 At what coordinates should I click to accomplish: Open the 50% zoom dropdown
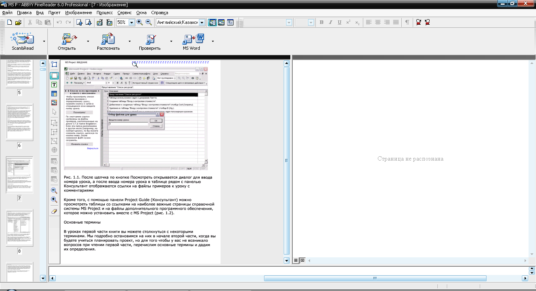click(x=131, y=23)
